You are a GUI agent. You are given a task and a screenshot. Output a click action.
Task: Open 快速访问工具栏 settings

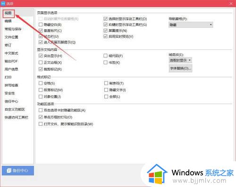[x=17, y=117]
